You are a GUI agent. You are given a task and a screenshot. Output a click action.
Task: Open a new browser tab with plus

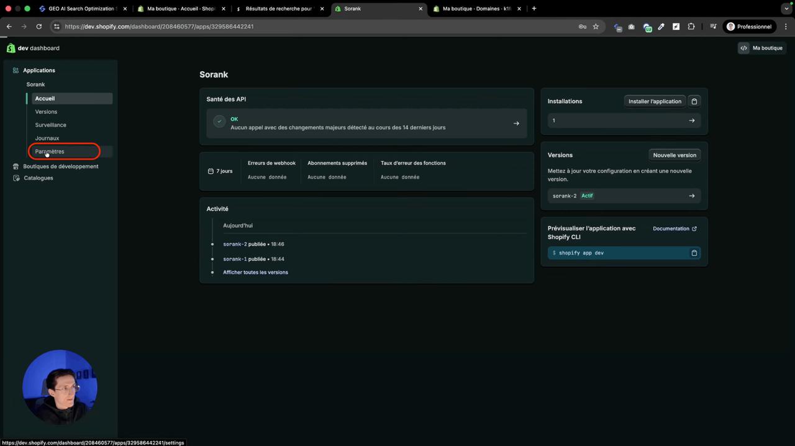(x=534, y=9)
